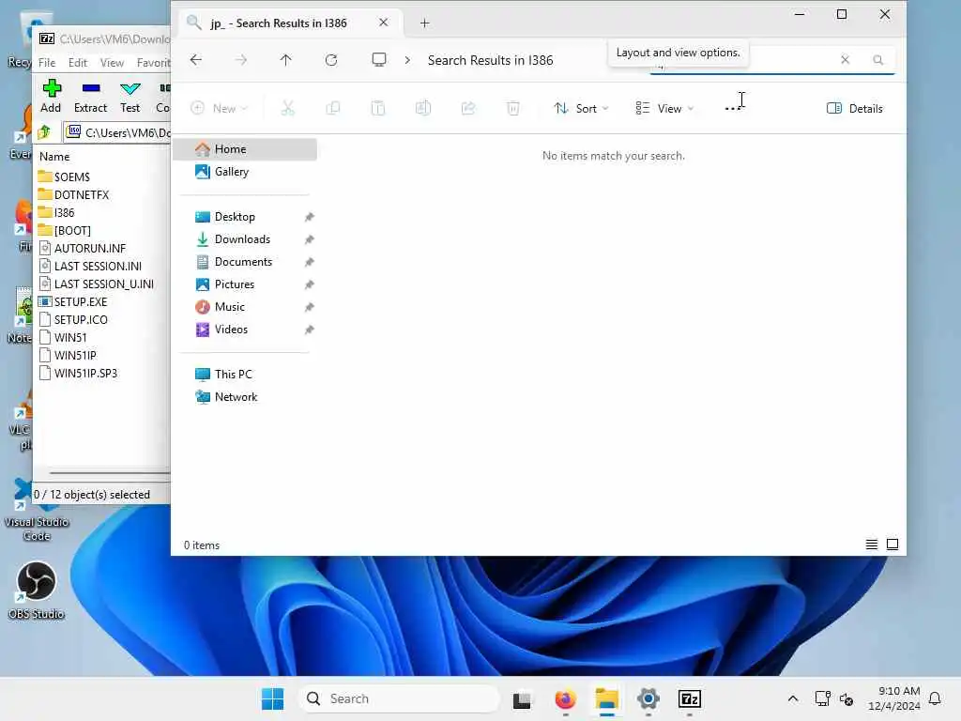Viewport: 961px width, 721px height.
Task: Click the search magnifier in Explorer
Action: pyautogui.click(x=877, y=59)
